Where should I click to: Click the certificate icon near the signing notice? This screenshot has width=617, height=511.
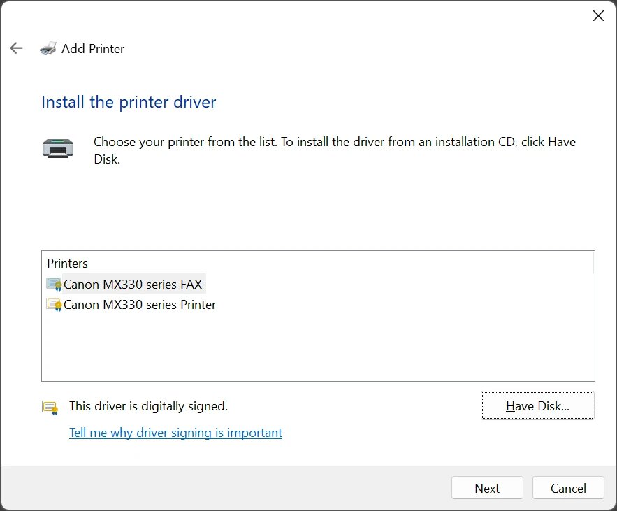pyautogui.click(x=49, y=405)
